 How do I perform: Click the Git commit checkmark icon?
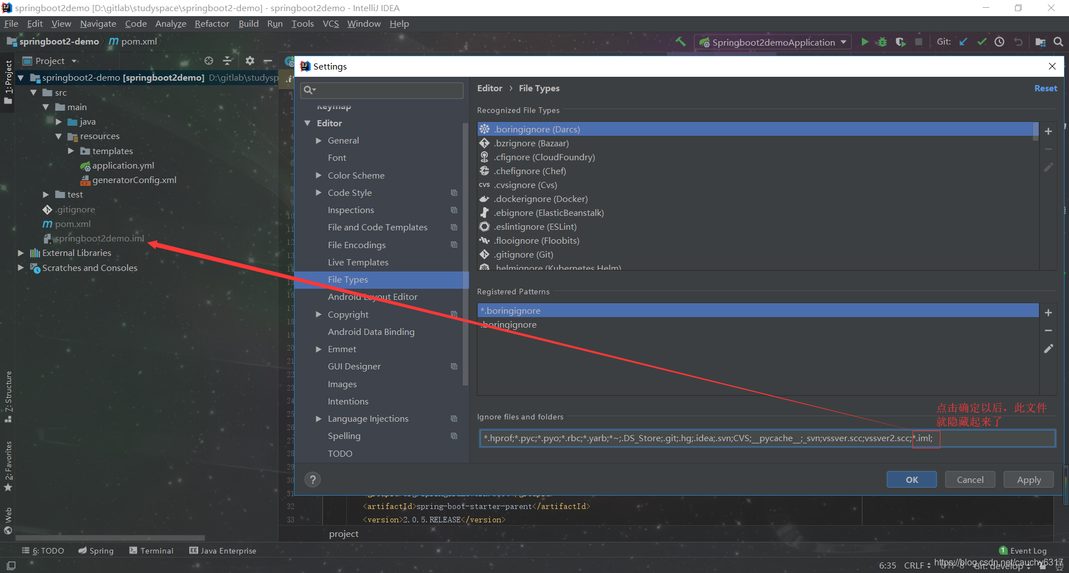click(x=982, y=42)
